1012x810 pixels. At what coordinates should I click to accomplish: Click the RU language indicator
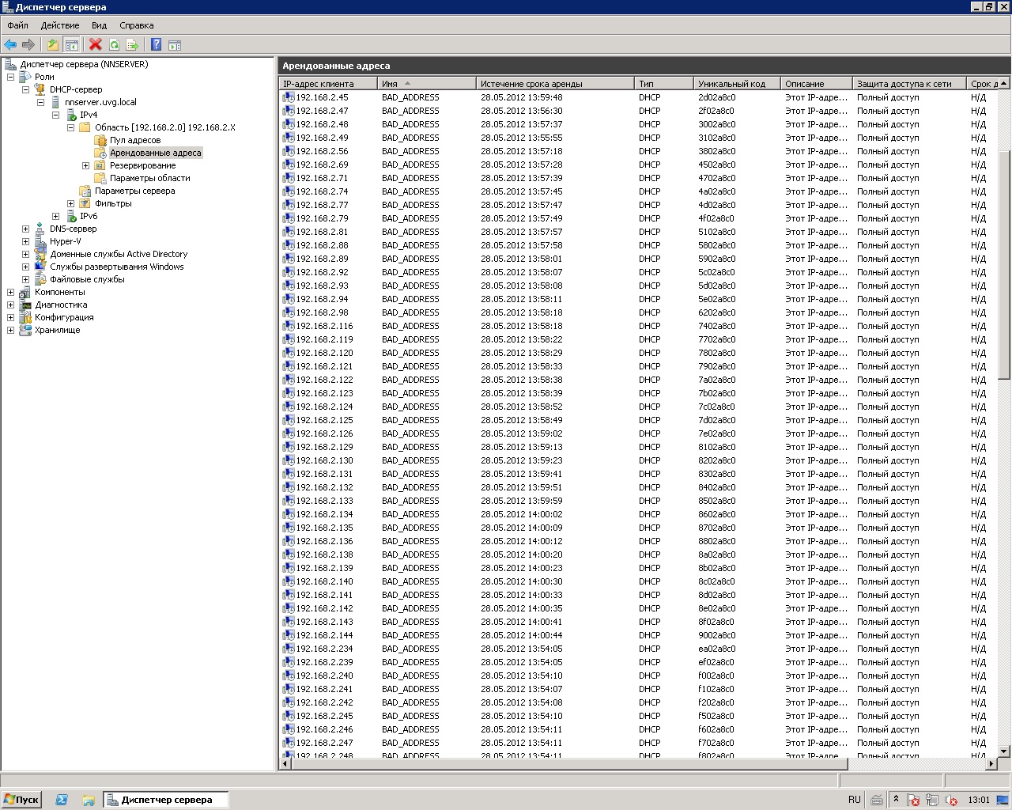point(854,800)
